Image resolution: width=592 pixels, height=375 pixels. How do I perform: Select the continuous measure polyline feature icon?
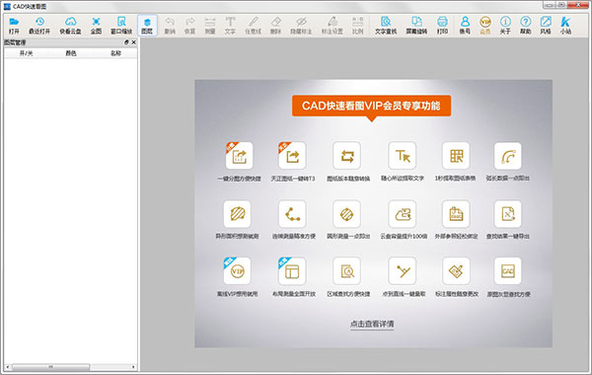click(x=292, y=214)
